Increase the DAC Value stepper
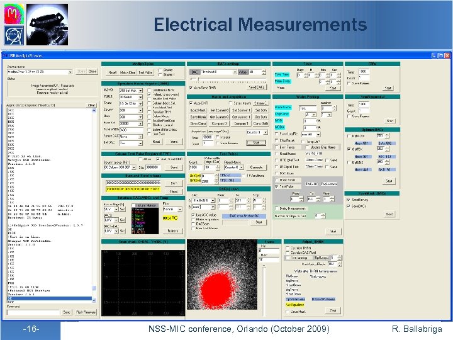This screenshot has width=453, height=340. point(264,71)
